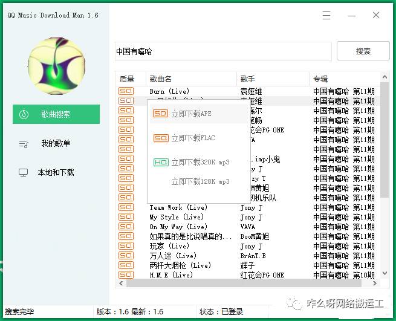Click the horizontal scrollbar thumb

coord(244,284)
